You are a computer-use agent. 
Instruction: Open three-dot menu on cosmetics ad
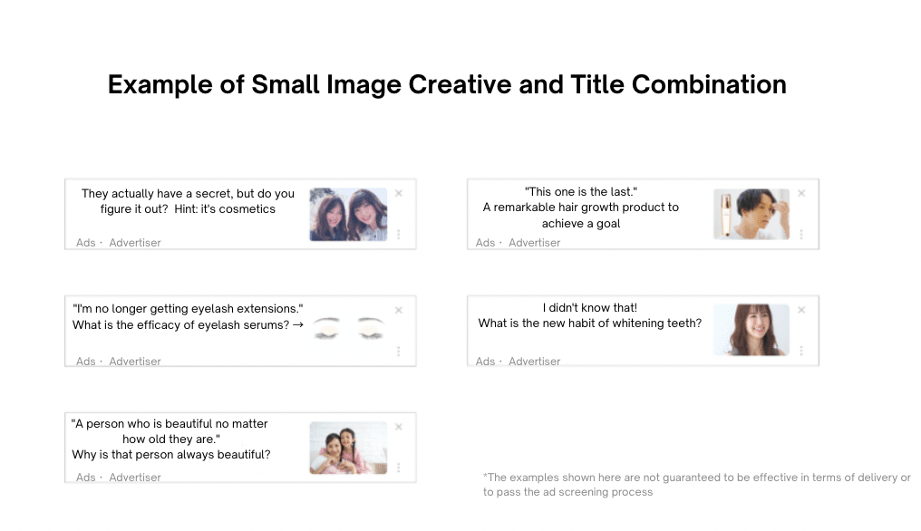pos(399,235)
